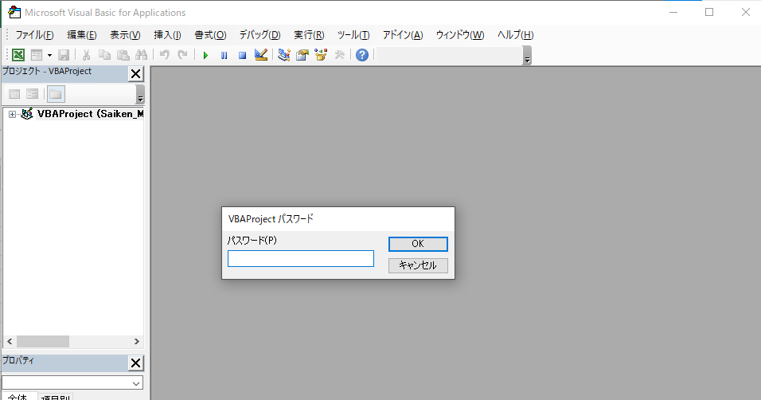This screenshot has width=761, height=400.
Task: Open the 実行(R) menu
Action: pos(309,35)
